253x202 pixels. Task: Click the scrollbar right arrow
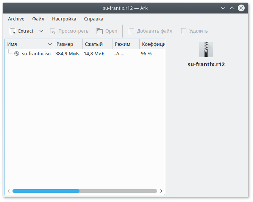(161, 191)
